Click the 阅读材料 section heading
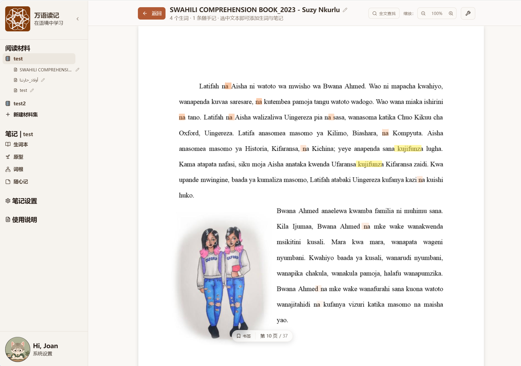The width and height of the screenshot is (521, 366). coord(18,48)
